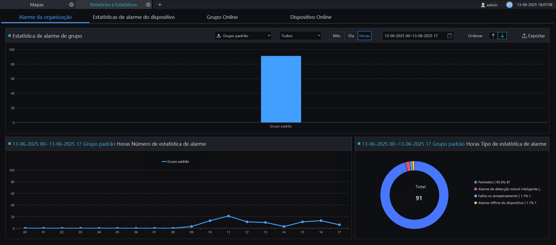This screenshot has height=245, width=556.
Task: Select the Mês time granularity
Action: point(337,36)
